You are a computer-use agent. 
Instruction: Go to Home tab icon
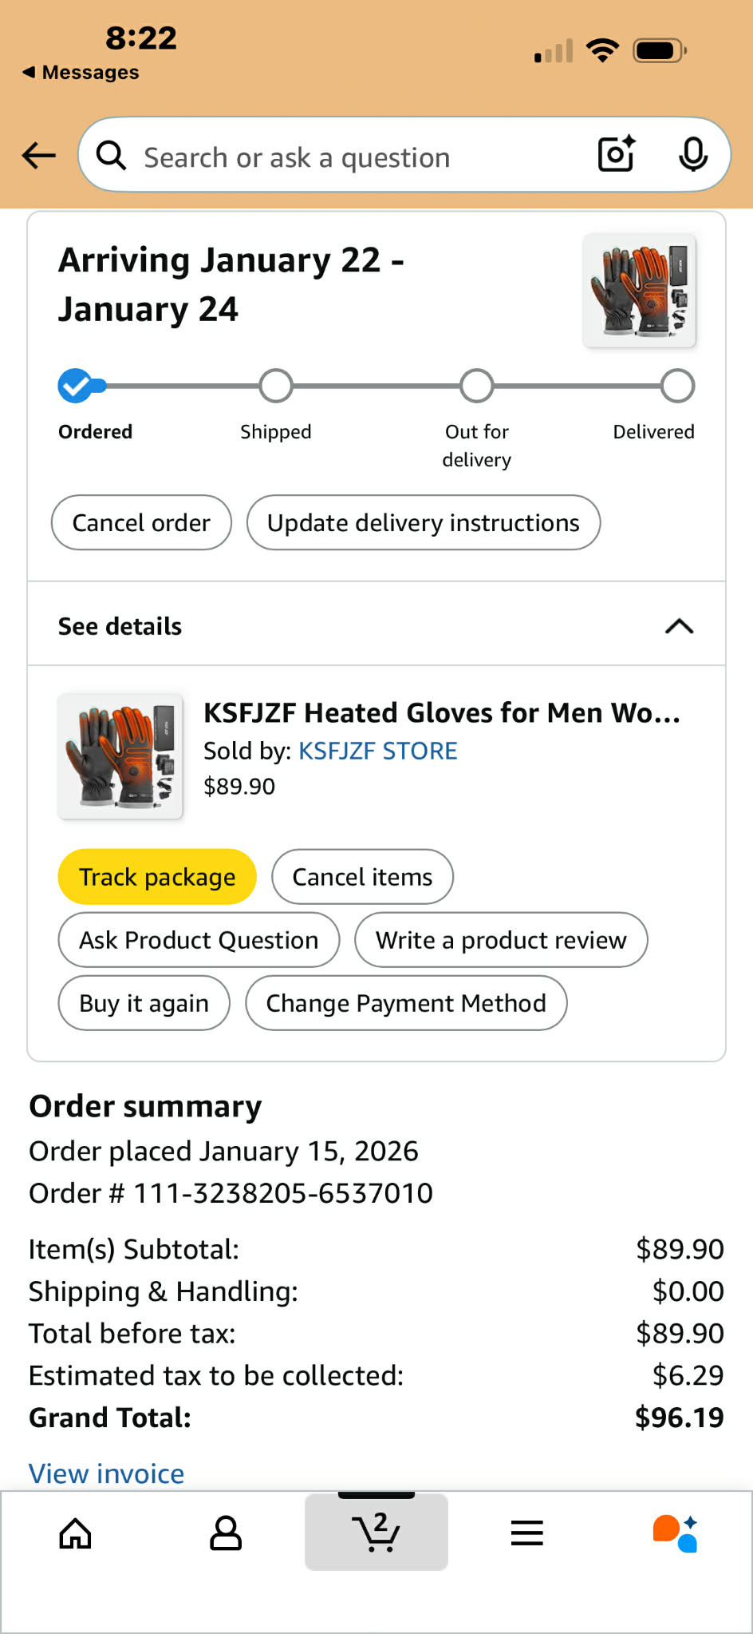coord(76,1533)
